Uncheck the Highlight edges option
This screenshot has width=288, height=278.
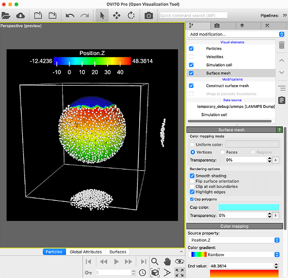tap(192, 192)
